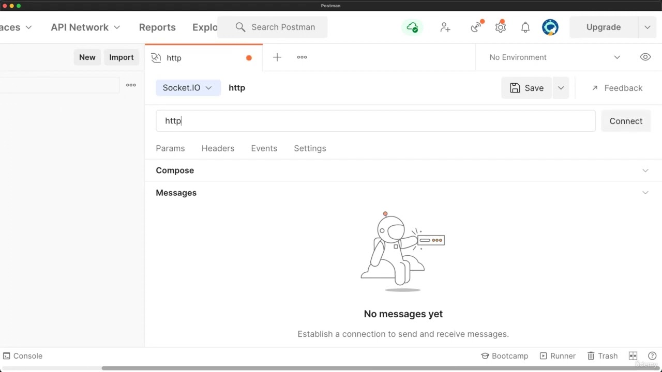Image resolution: width=662 pixels, height=372 pixels.
Task: Switch to the Params tab
Action: point(170,148)
